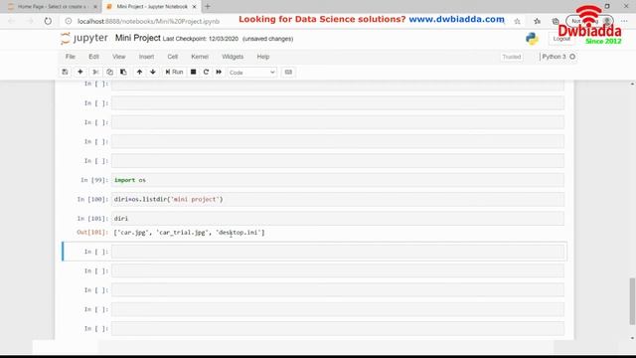Add this page to favorites star
This screenshot has height=358, width=636.
tap(517, 21)
